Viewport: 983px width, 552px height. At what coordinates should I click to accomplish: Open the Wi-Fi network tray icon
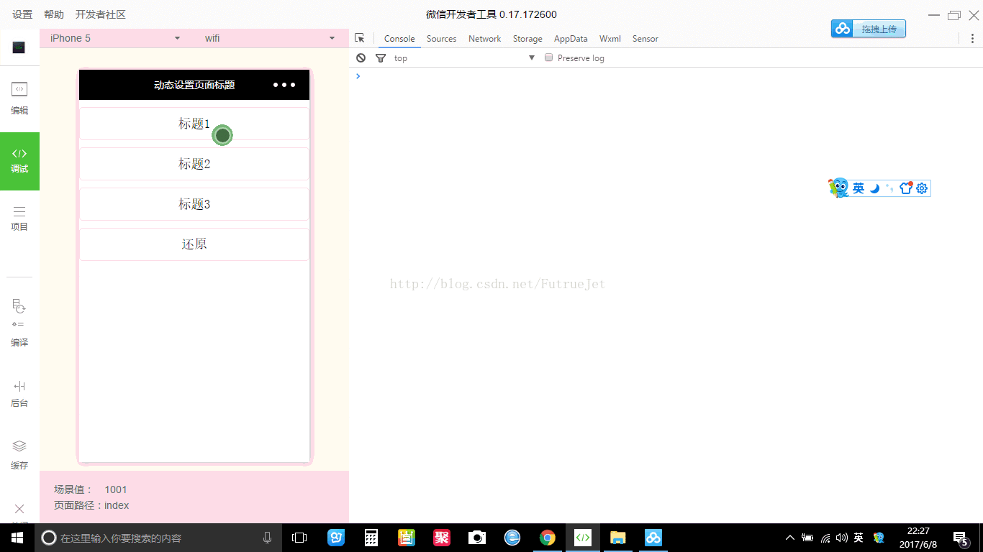pyautogui.click(x=825, y=538)
